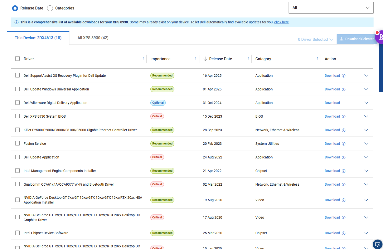The width and height of the screenshot is (383, 249).
Task: Check the Fusion Service checkbox
Action: point(17,143)
